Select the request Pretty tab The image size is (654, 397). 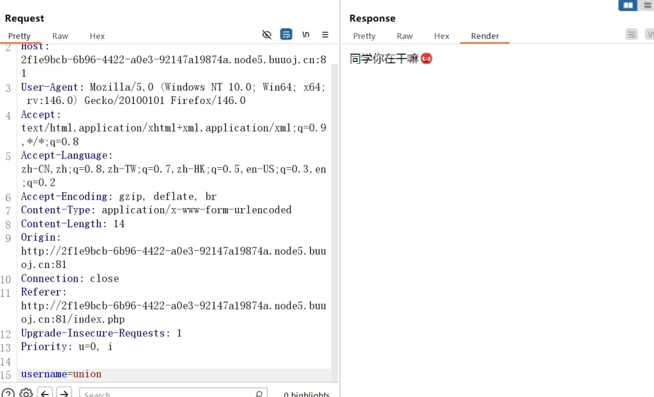click(x=19, y=36)
